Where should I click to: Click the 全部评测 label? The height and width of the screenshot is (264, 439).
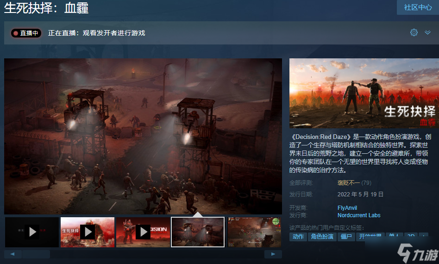[301, 183]
